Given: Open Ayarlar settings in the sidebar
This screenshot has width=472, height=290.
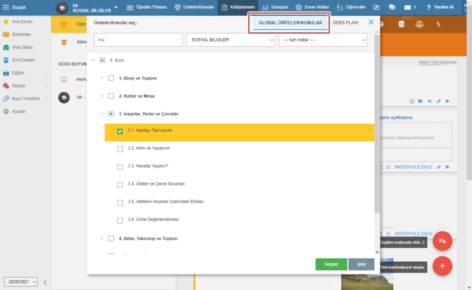Looking at the screenshot, I should point(19,112).
